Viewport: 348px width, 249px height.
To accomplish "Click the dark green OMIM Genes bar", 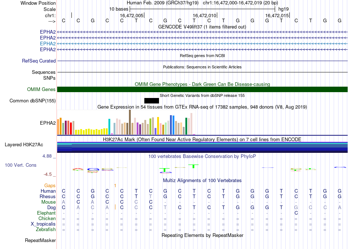I will [202, 90].
